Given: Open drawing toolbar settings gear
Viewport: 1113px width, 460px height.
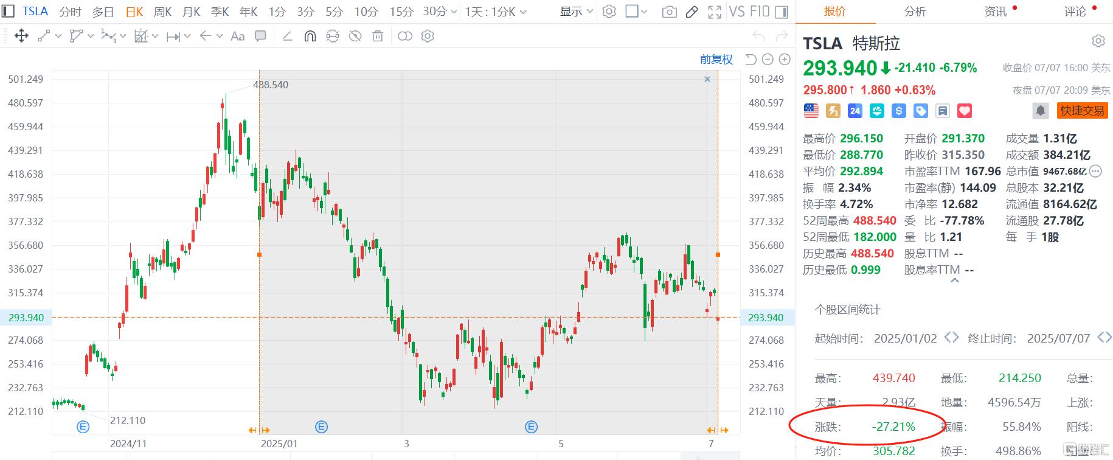Looking at the screenshot, I should tap(428, 37).
